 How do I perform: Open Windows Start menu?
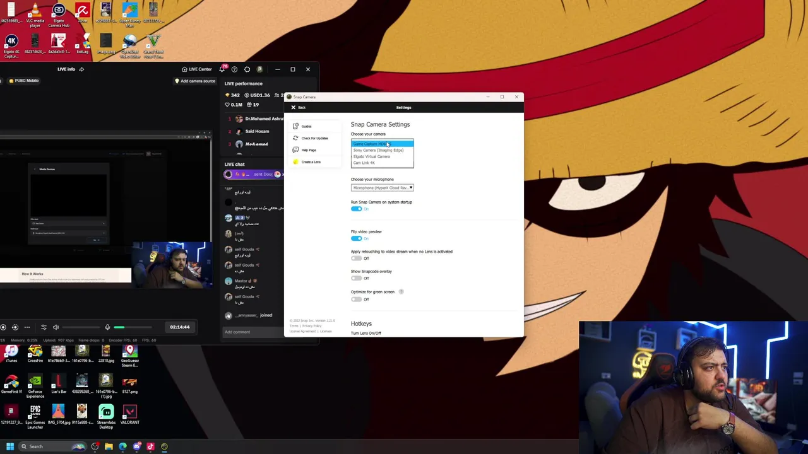point(10,446)
